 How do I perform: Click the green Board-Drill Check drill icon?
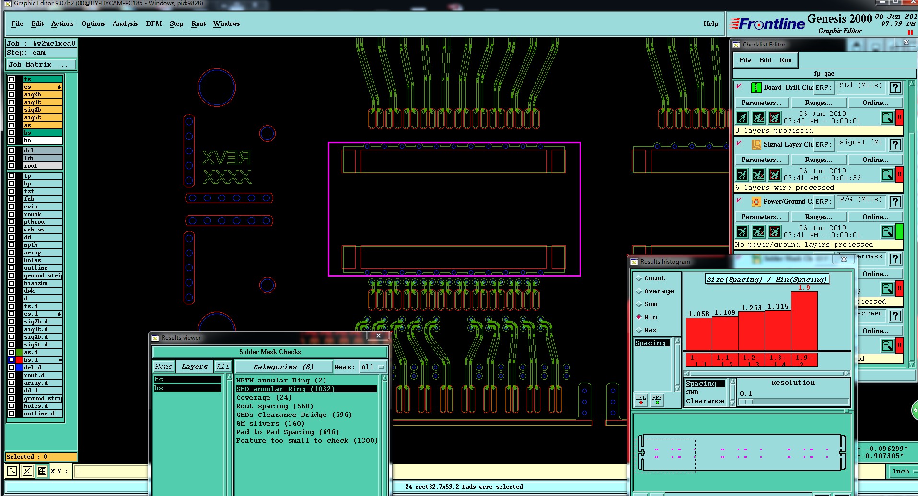click(x=756, y=88)
